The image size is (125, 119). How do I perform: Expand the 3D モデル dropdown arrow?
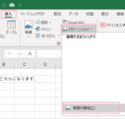59,36
